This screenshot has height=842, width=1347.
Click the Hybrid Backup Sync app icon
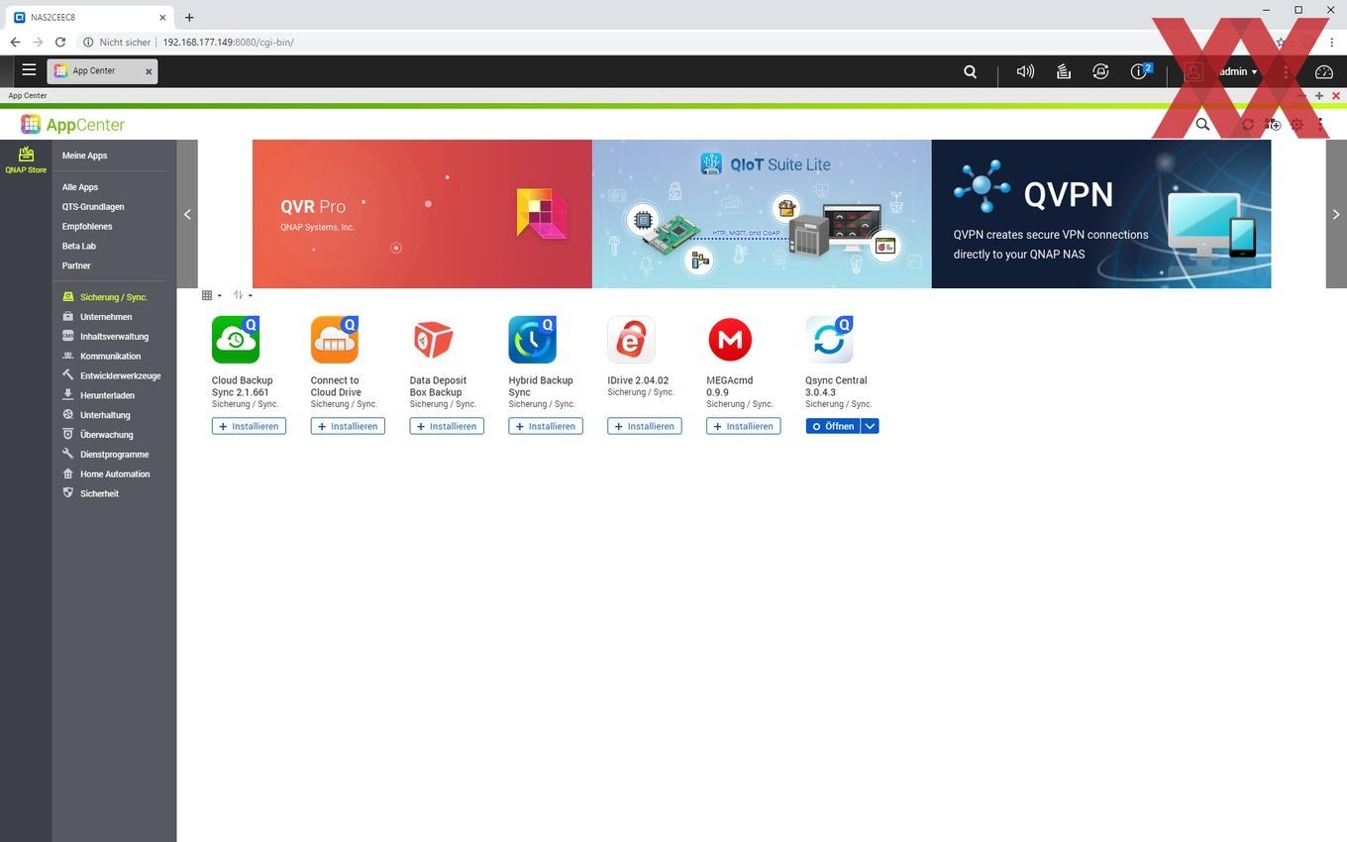(x=533, y=340)
